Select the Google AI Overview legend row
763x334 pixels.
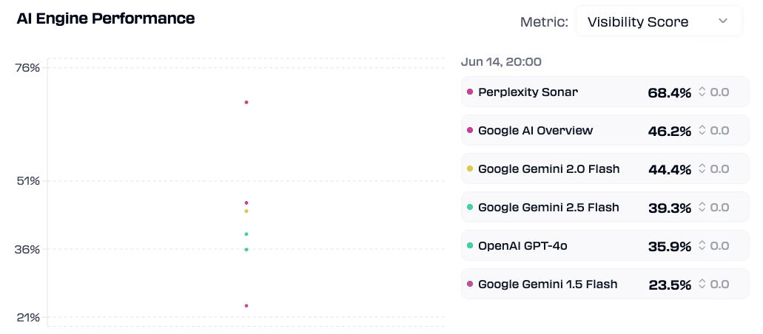click(x=605, y=130)
